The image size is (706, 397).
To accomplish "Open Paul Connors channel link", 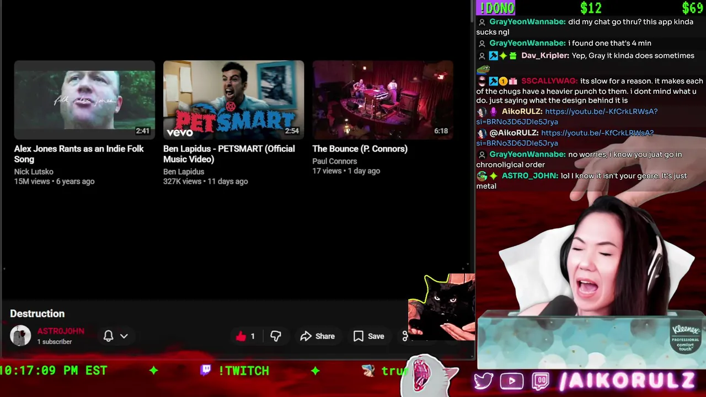I will pyautogui.click(x=335, y=161).
